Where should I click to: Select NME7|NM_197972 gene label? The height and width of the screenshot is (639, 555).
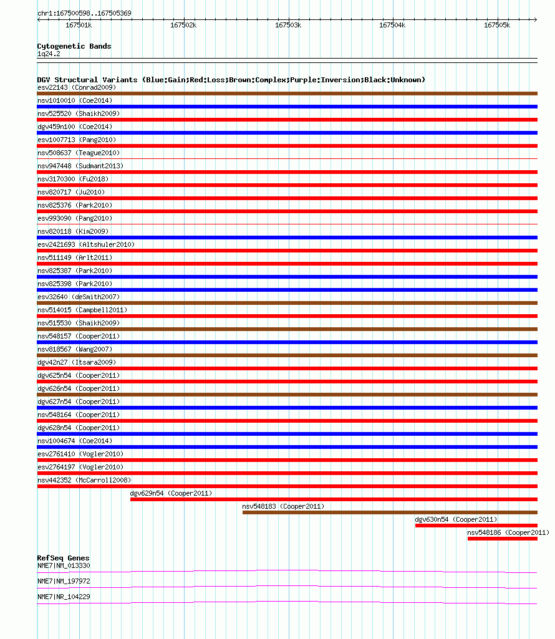(x=64, y=581)
